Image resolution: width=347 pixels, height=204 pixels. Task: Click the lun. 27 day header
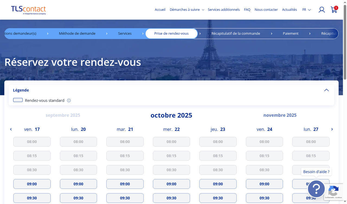point(311,129)
